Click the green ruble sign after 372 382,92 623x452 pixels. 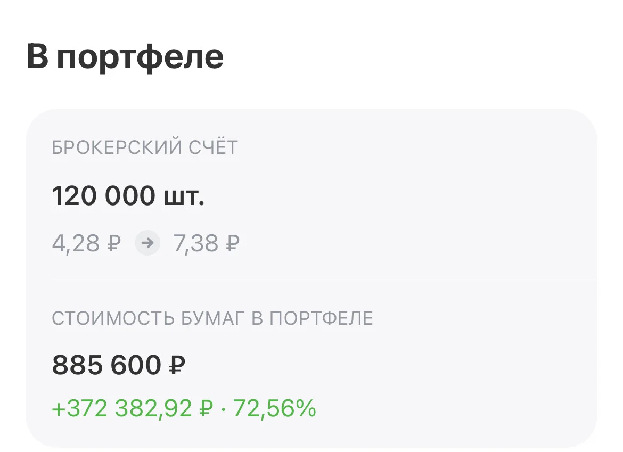pos(206,408)
